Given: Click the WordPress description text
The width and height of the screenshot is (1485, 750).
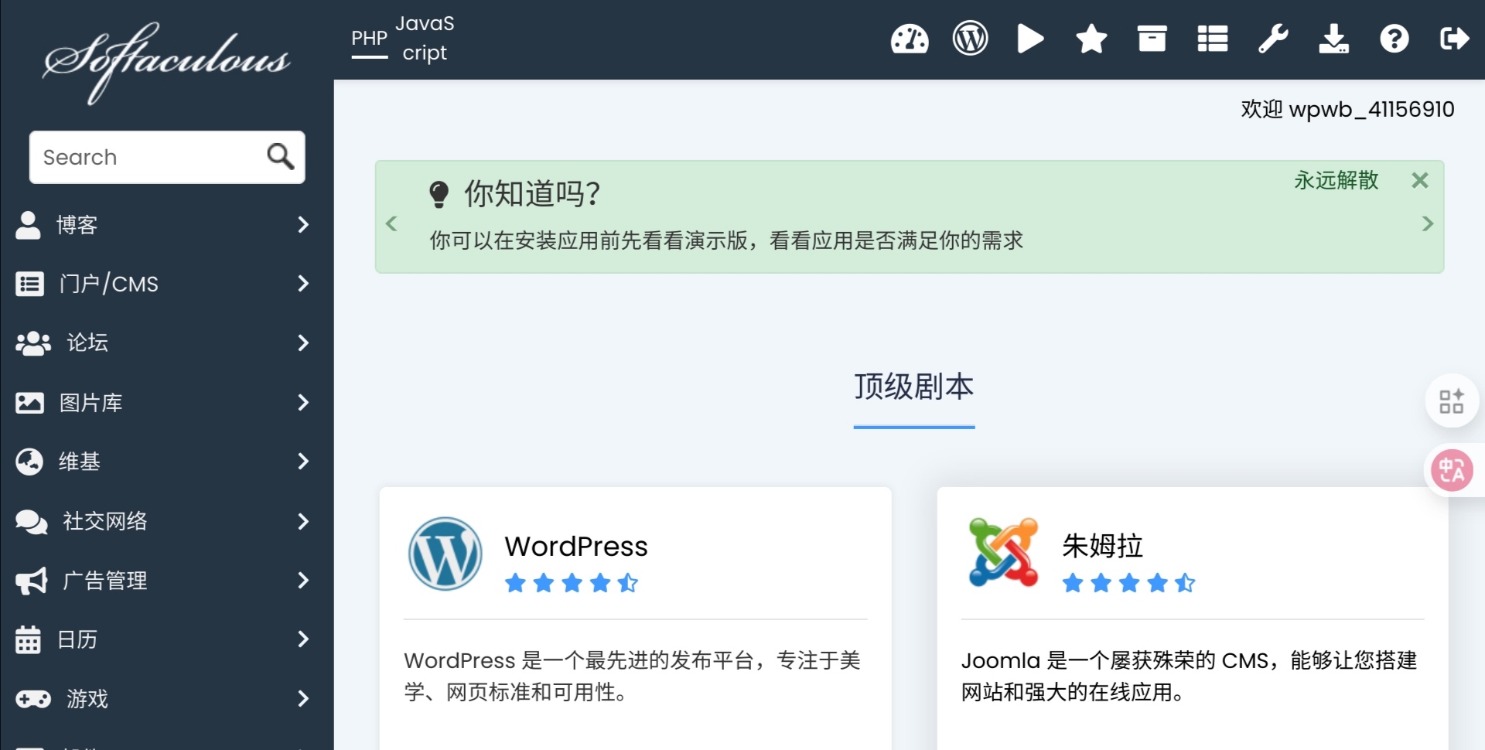Looking at the screenshot, I should point(633,677).
